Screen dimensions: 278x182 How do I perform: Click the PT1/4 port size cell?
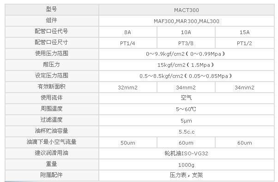pos(127,43)
